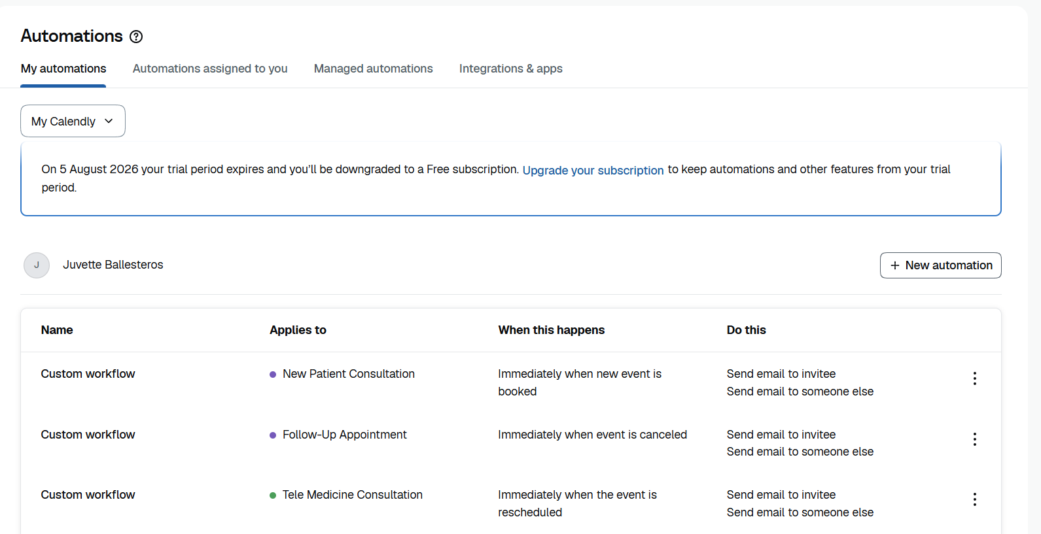The image size is (1041, 534).
Task: Open options menu for Tele Medicine Consultation workflow
Action: (x=974, y=499)
